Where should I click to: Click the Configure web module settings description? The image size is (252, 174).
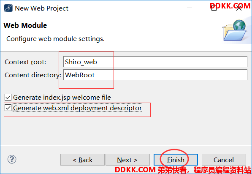(x=55, y=39)
